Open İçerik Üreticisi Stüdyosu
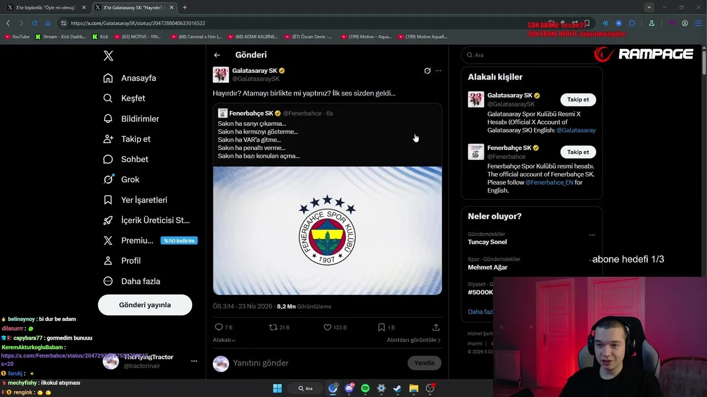Screen dimensions: 707x397 pos(146,220)
